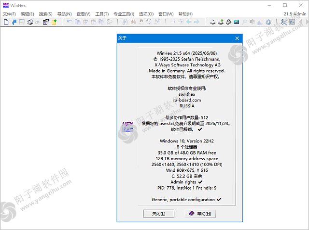Click the first overlapping-pages copy icon after Undo
This screenshot has width=309, height=230.
(78, 22)
